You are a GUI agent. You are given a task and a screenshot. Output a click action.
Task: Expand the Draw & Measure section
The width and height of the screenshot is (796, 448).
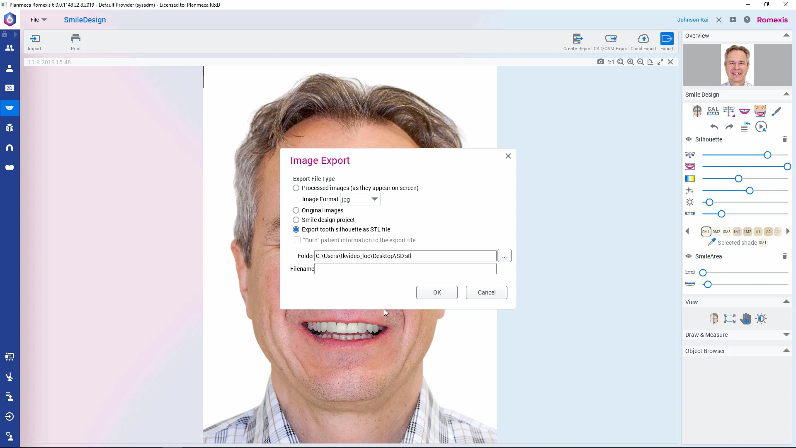[786, 335]
